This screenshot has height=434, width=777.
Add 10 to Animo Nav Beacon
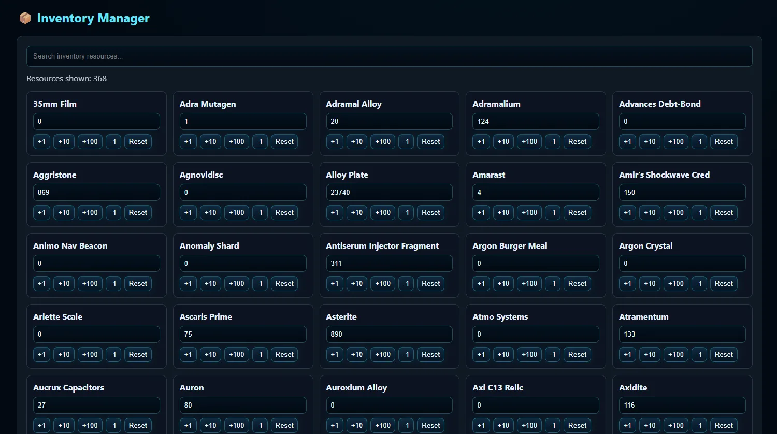(x=64, y=283)
